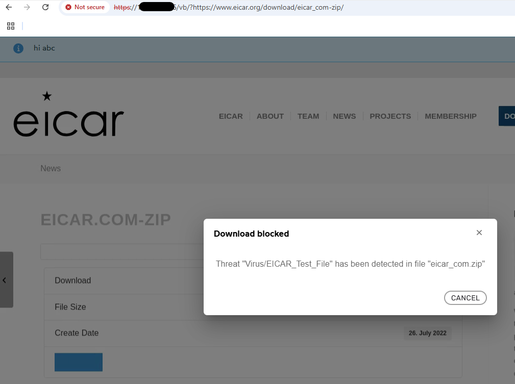
Task: Reload the current page
Action: 45,7
